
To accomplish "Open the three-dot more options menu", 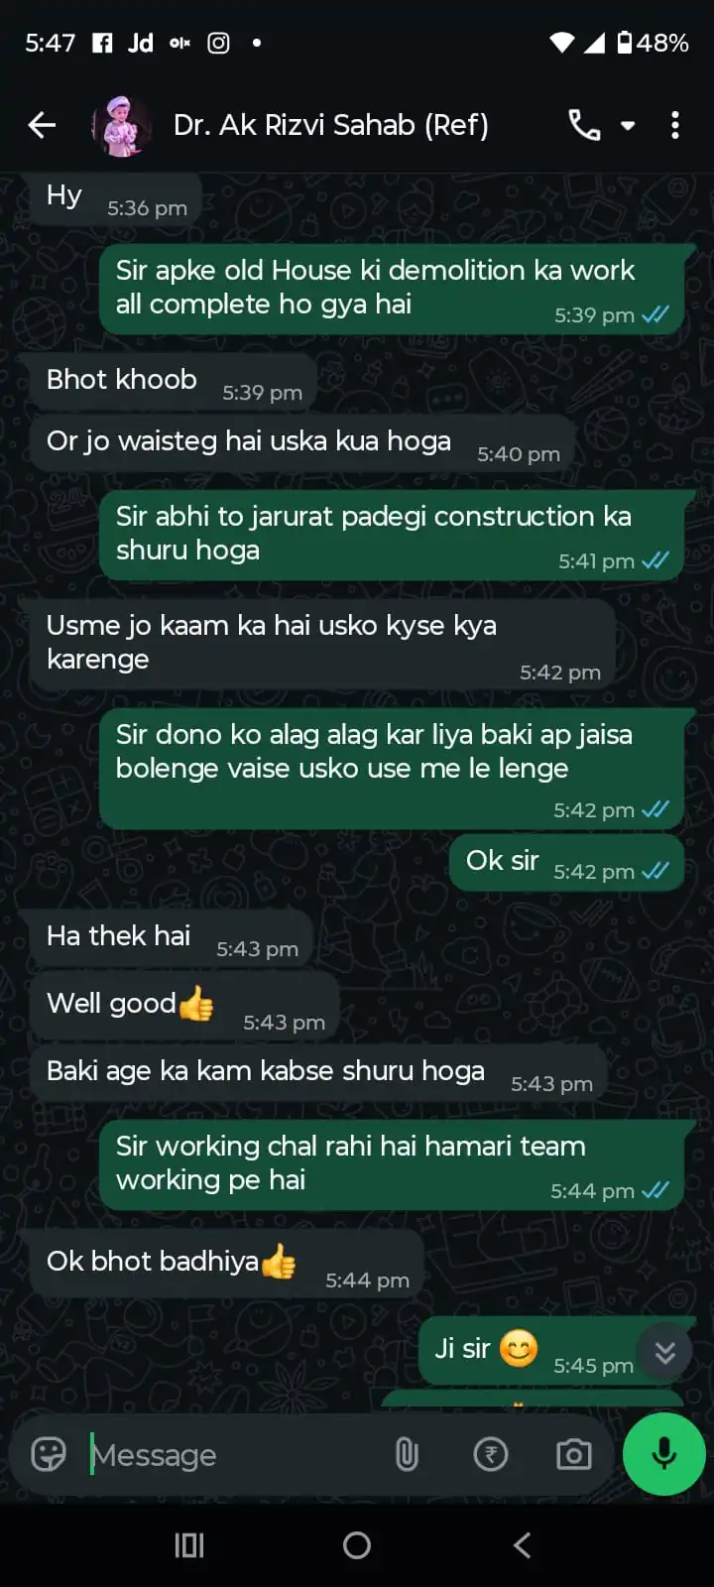I will (x=675, y=125).
